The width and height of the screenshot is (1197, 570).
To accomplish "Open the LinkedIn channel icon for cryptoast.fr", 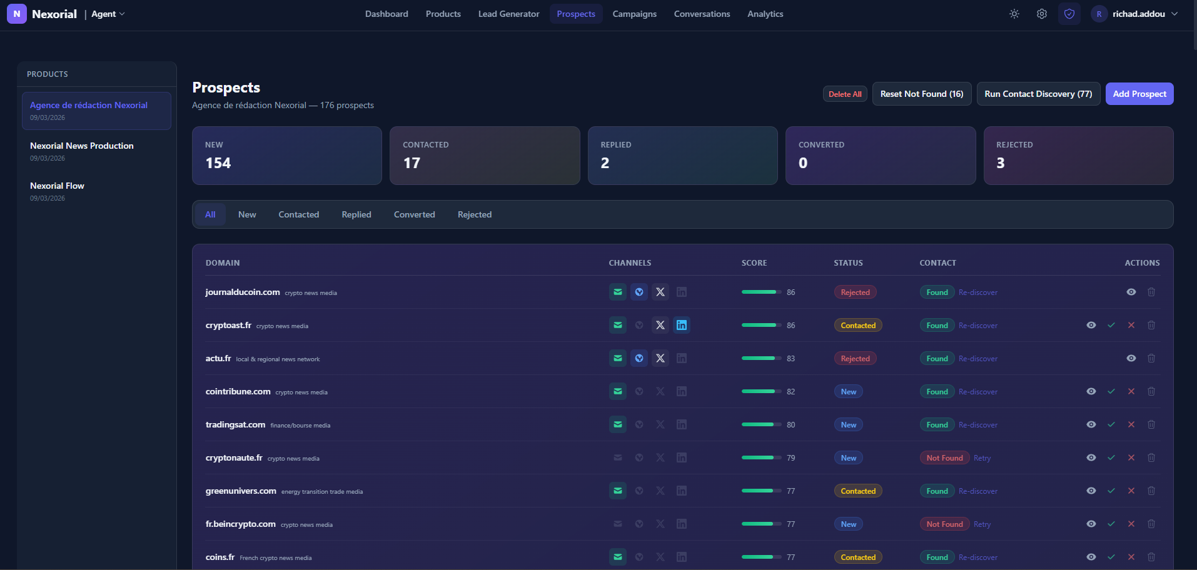I will (681, 325).
